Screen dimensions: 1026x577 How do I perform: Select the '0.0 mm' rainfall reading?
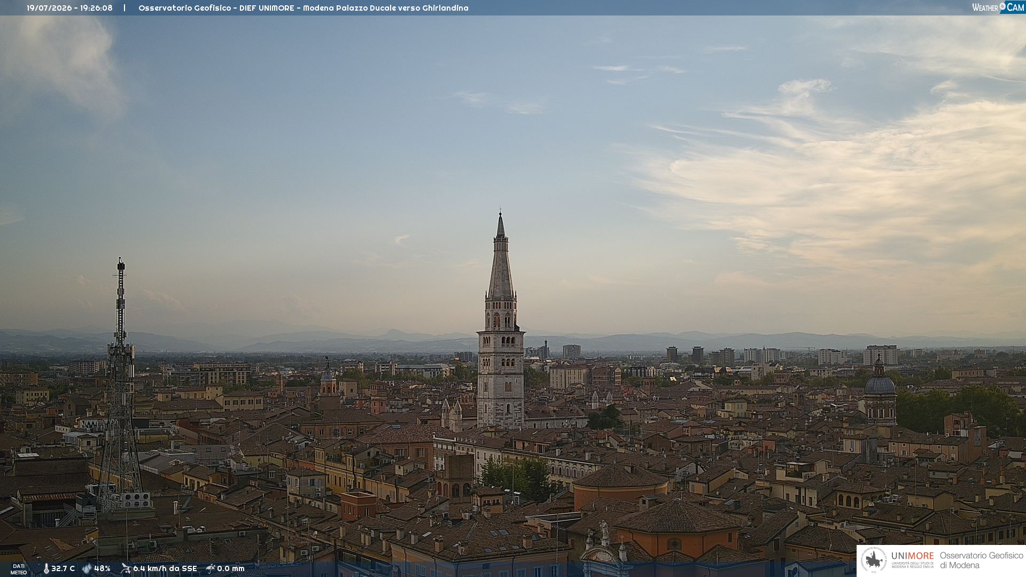pyautogui.click(x=231, y=569)
